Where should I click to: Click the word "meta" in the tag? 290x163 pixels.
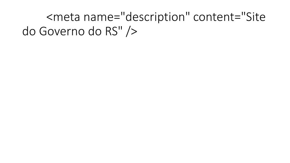(67, 17)
